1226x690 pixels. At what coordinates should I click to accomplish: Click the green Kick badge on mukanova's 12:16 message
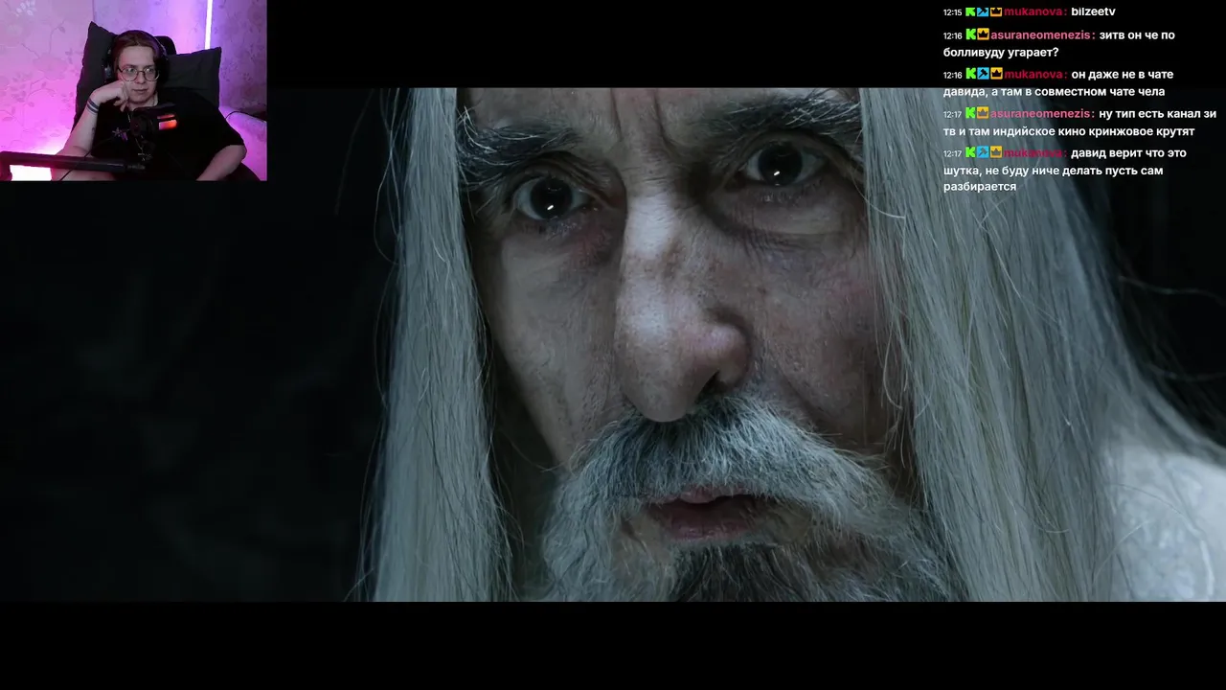pos(970,74)
